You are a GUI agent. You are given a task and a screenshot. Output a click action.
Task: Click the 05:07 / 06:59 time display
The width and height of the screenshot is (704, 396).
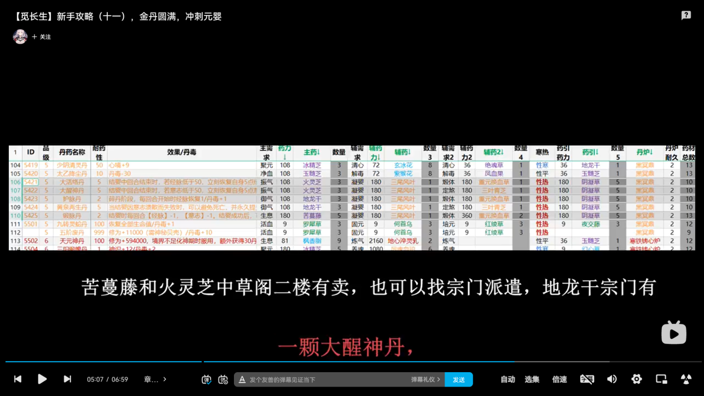tap(107, 379)
